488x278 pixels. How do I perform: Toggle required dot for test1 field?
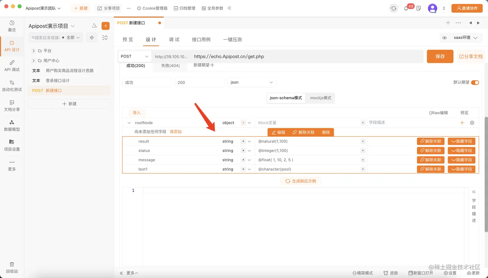[x=243, y=169]
